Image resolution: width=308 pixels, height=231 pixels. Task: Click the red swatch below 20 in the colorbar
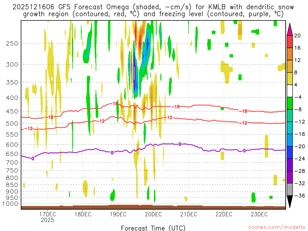coord(290,42)
